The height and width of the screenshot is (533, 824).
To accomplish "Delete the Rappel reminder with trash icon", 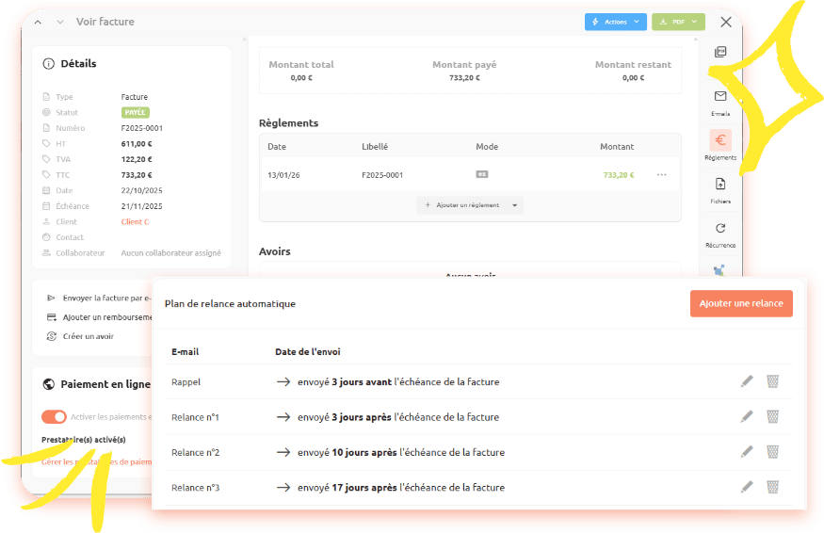I will tap(772, 381).
